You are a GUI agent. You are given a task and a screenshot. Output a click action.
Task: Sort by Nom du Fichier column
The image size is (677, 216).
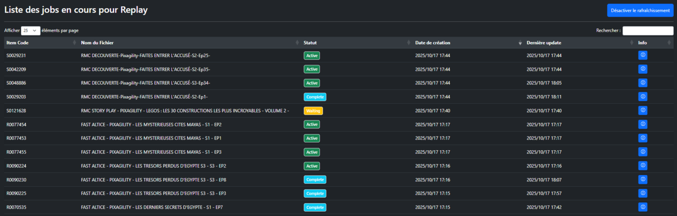tap(190, 43)
